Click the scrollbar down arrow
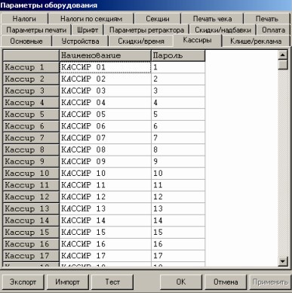Screen dimensions: 292x293 tap(283, 261)
